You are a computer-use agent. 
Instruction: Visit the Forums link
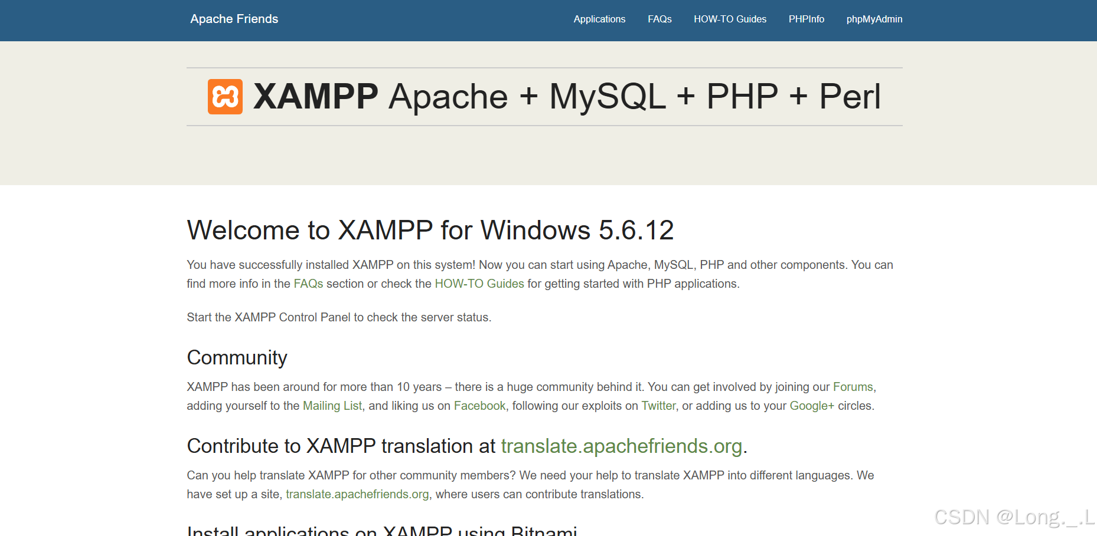(853, 387)
